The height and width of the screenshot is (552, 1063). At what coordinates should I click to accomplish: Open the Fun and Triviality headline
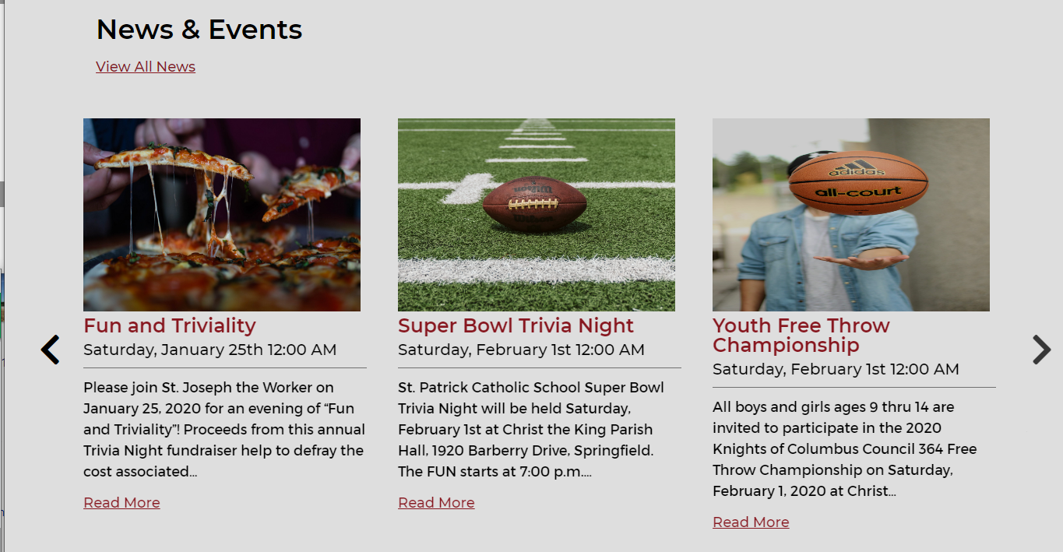coord(170,325)
